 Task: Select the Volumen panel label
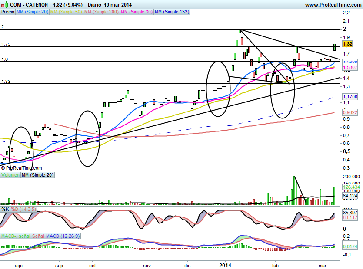click(10, 175)
